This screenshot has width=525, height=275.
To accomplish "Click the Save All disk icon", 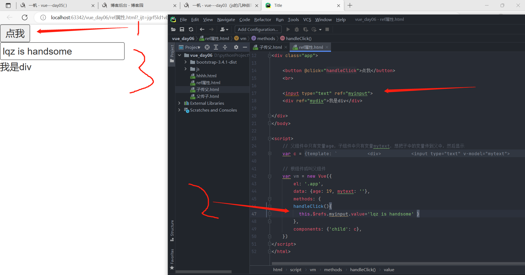I will pos(182,29).
